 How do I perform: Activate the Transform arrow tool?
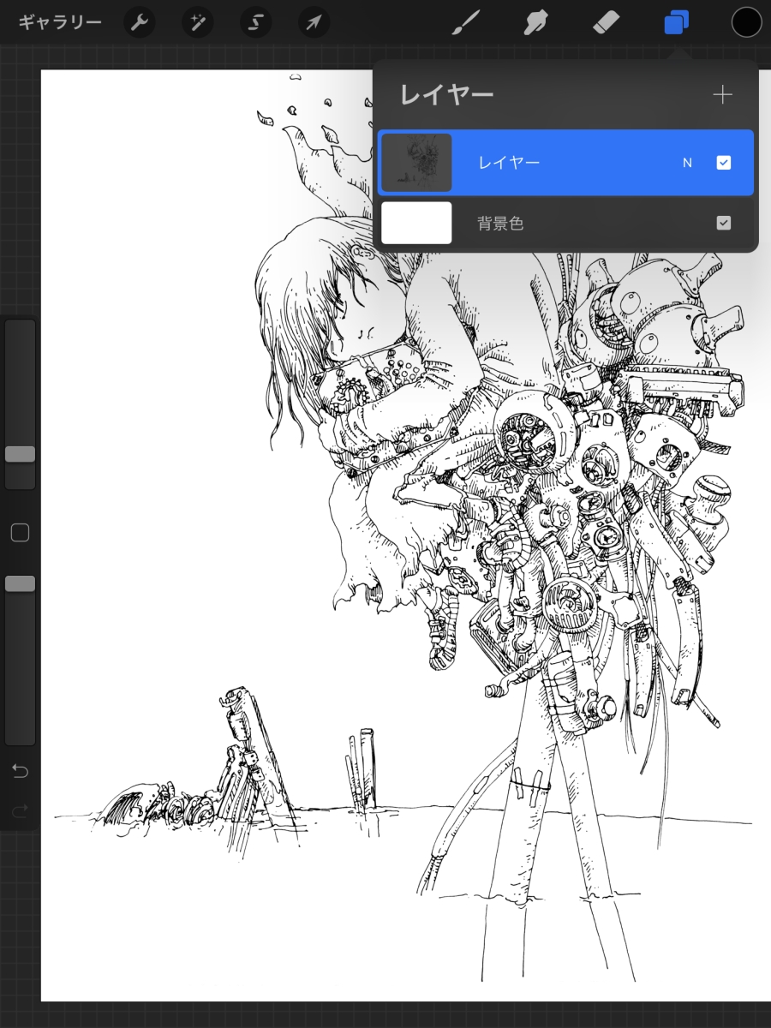[314, 22]
